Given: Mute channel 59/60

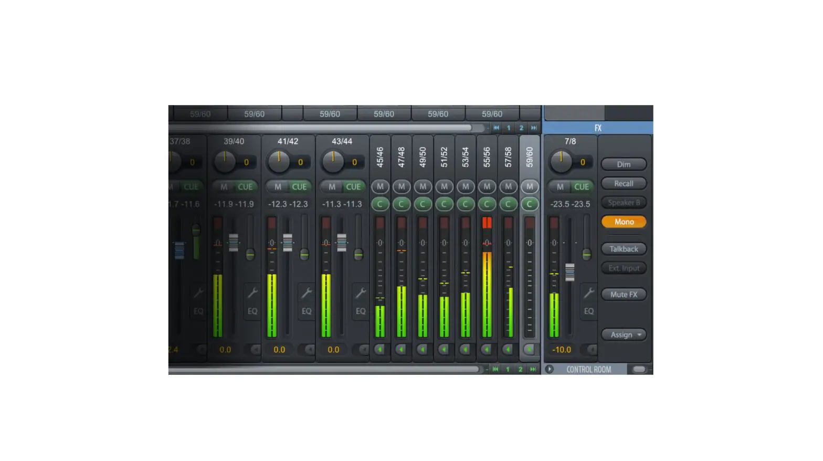Looking at the screenshot, I should [530, 186].
